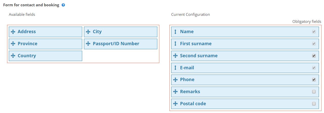Click the vertical arrow icon on First surname
324x113 pixels.
pyautogui.click(x=175, y=44)
